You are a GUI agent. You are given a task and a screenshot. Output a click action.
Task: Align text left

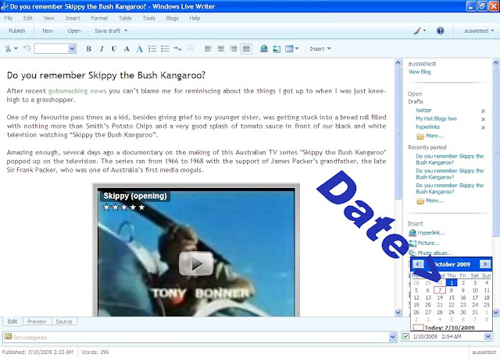208,48
